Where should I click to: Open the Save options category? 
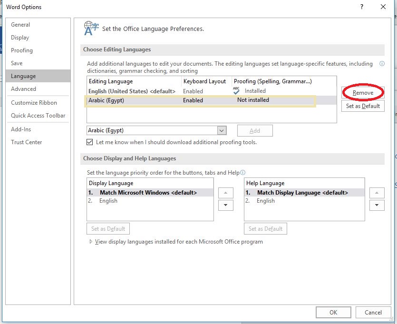[38, 63]
